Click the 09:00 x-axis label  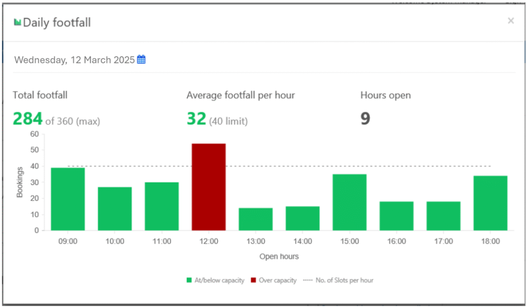[x=68, y=241]
